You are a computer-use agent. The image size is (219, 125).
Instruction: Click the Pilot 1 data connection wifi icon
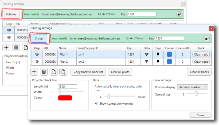pyautogui.click(x=147, y=54)
